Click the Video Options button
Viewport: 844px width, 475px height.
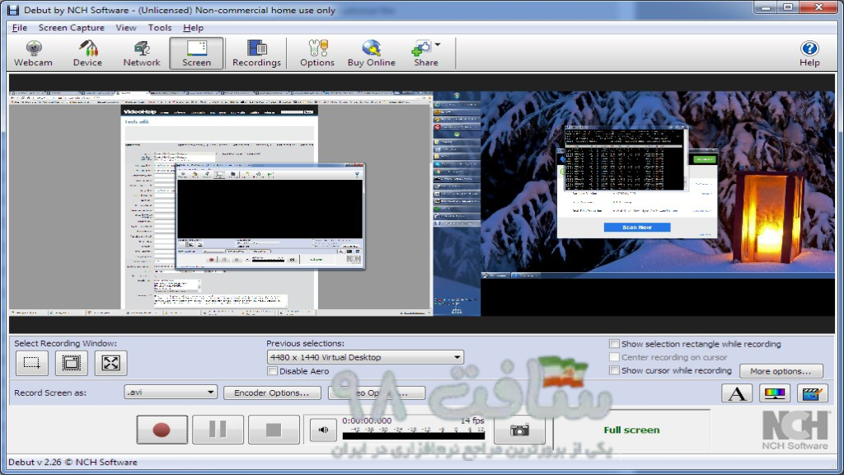click(376, 393)
